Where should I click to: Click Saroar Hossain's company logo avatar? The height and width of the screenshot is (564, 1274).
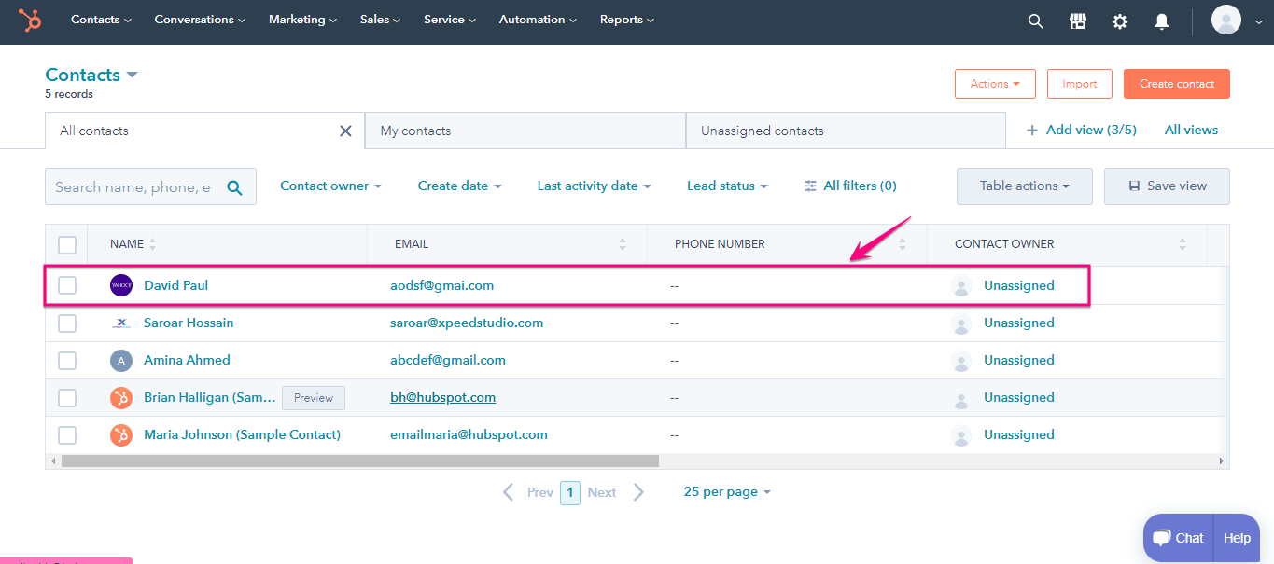(x=121, y=323)
